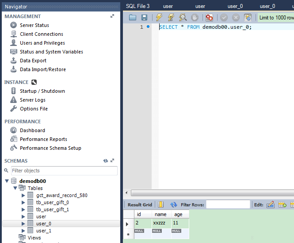Open Options File
Screen dimensions: 294x243
click(x=34, y=109)
